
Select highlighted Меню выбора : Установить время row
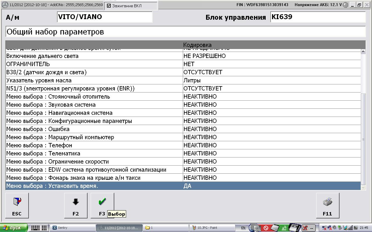(x=183, y=186)
